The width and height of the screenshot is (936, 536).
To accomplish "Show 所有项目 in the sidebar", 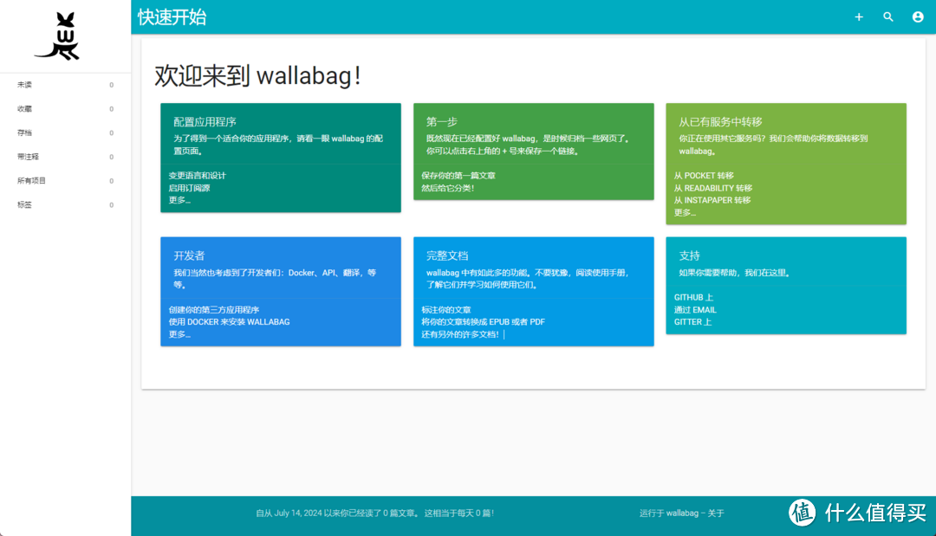I will [x=31, y=181].
